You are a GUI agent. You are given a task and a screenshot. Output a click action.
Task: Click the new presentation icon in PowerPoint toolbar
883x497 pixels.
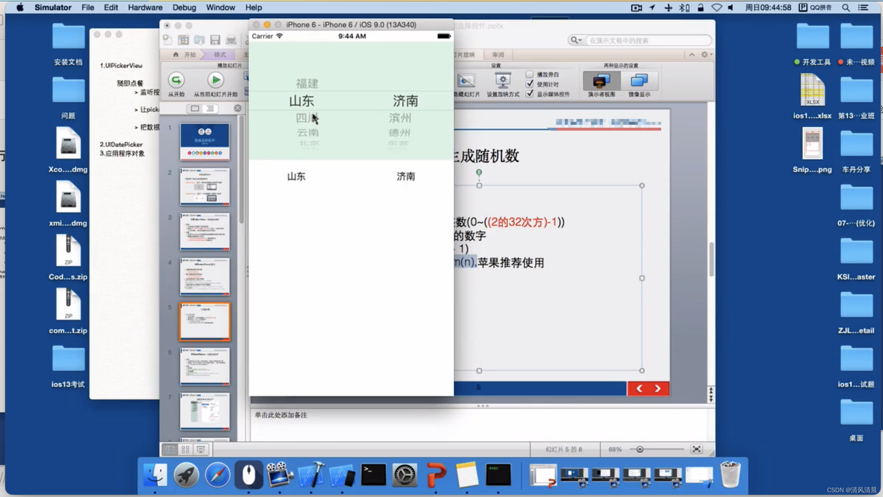tap(167, 40)
